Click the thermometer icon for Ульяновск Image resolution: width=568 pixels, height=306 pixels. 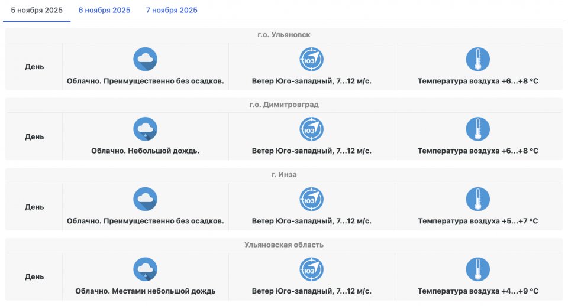tap(478, 59)
